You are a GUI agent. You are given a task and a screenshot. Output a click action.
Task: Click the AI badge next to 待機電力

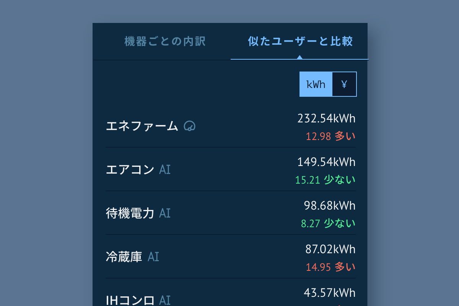[x=165, y=213]
